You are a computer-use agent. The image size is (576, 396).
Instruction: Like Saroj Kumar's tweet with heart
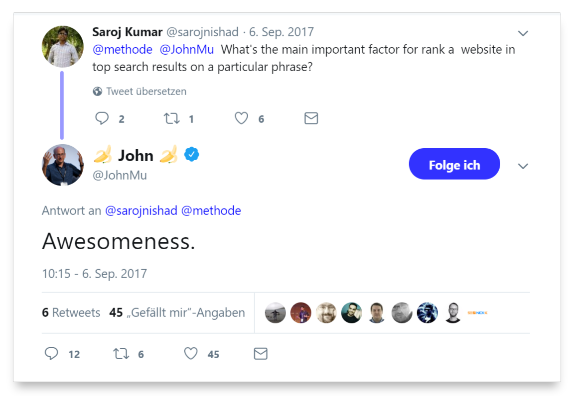(x=242, y=118)
